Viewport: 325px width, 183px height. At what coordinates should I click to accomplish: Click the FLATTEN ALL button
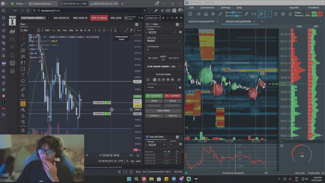pos(154,116)
